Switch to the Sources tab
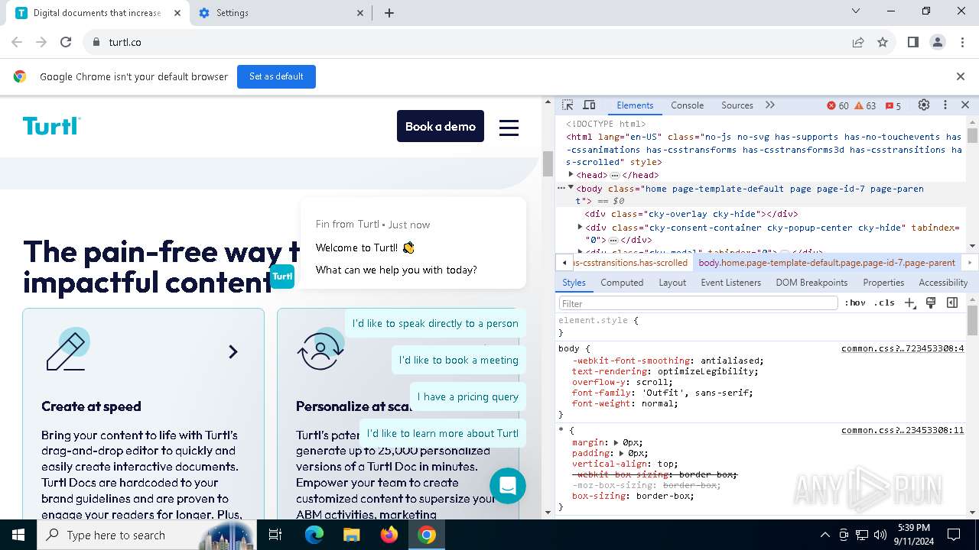The width and height of the screenshot is (979, 550). coord(737,105)
